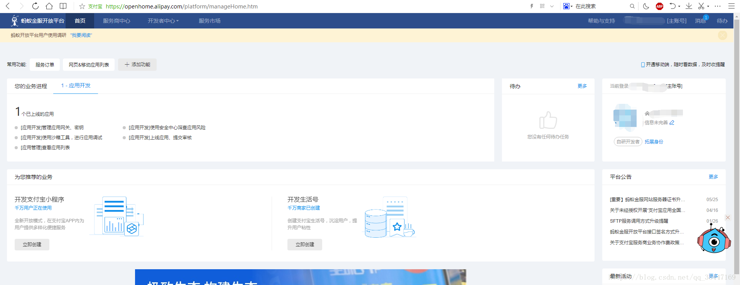Open the Baidu search engine selector
The height and width of the screenshot is (285, 740).
pyautogui.click(x=568, y=6)
